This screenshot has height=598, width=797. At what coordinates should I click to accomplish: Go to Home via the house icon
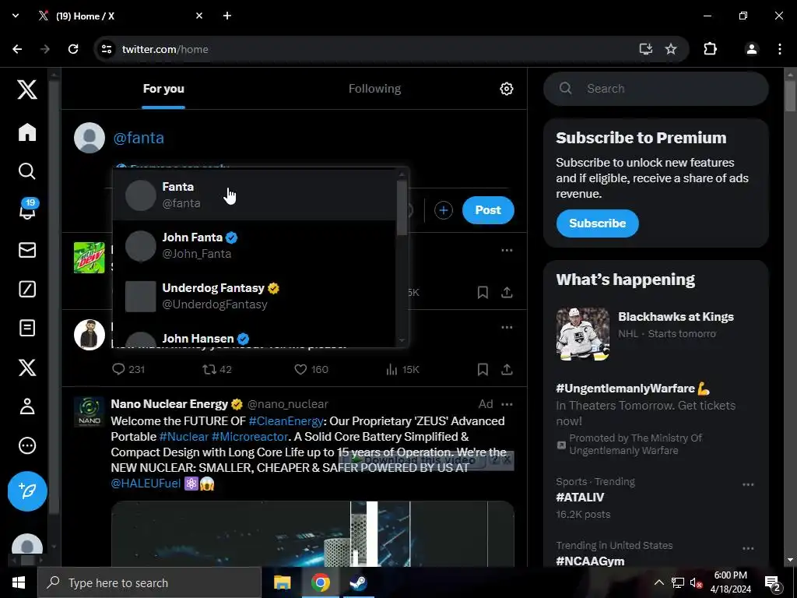pos(27,132)
